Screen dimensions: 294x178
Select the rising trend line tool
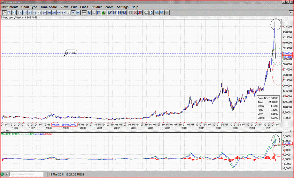[x=110, y=12]
